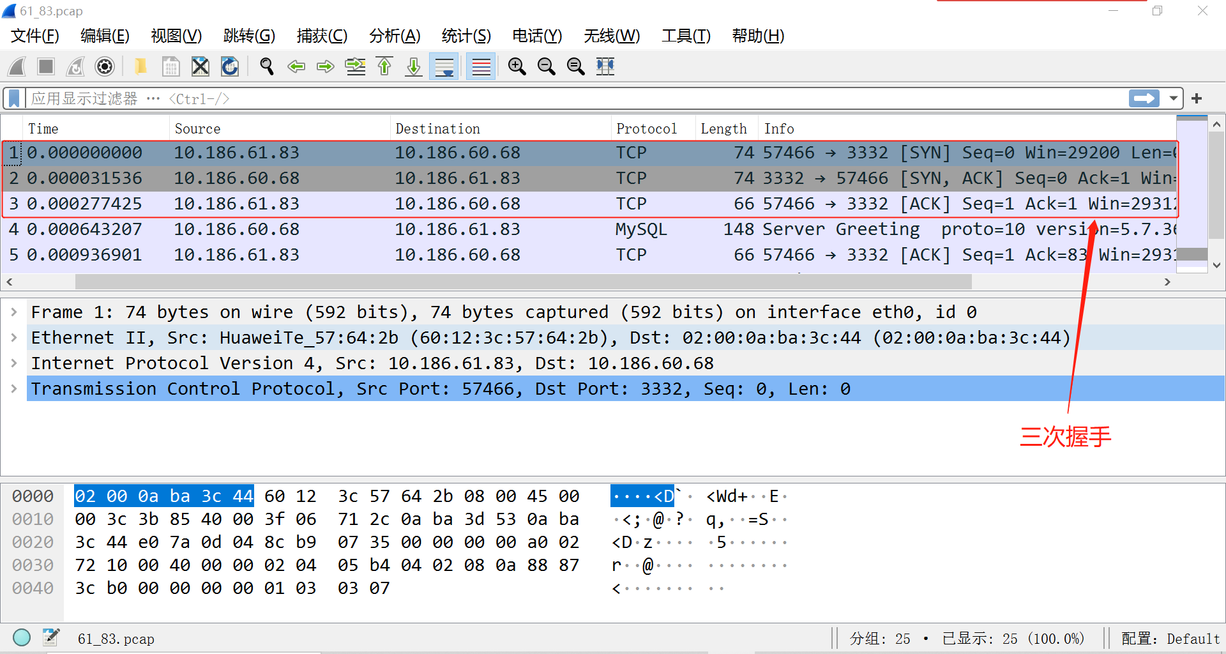Click the 配置: Default profile in status bar
1226x654 pixels.
[1170, 639]
